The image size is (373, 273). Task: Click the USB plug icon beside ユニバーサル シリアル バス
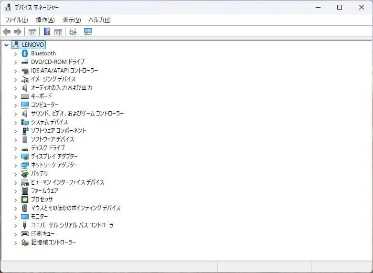[x=24, y=225]
